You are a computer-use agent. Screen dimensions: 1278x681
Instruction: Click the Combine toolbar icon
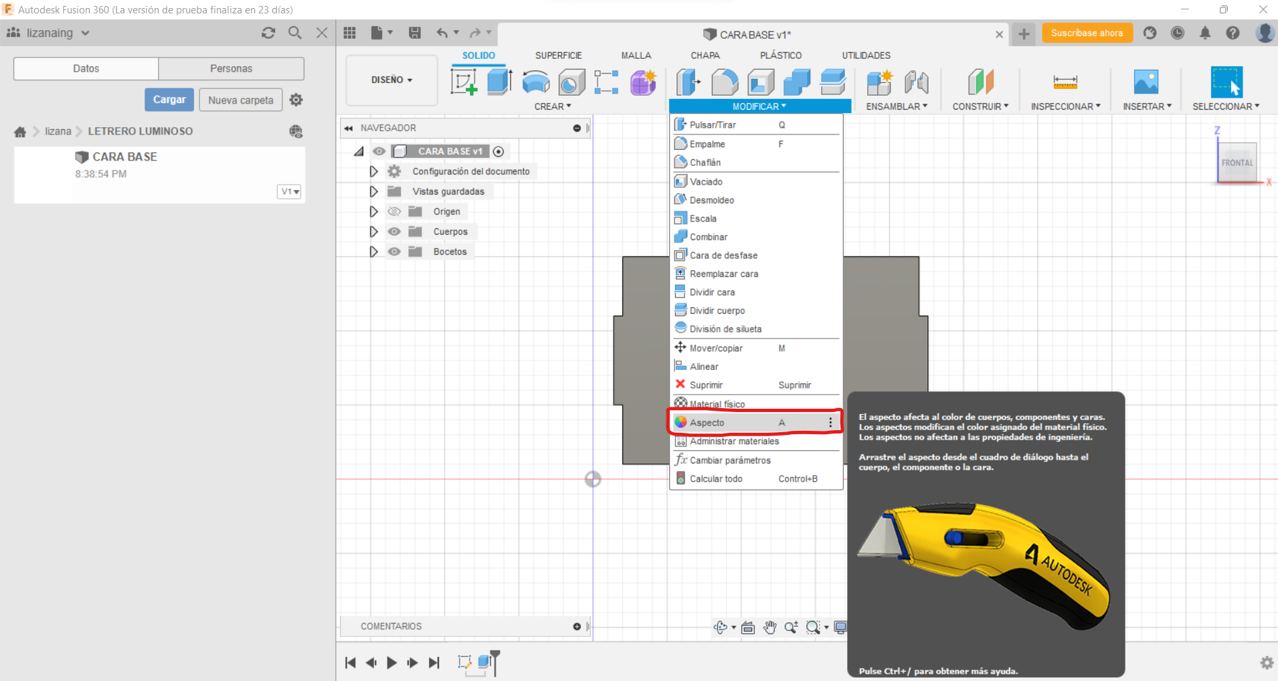[797, 82]
